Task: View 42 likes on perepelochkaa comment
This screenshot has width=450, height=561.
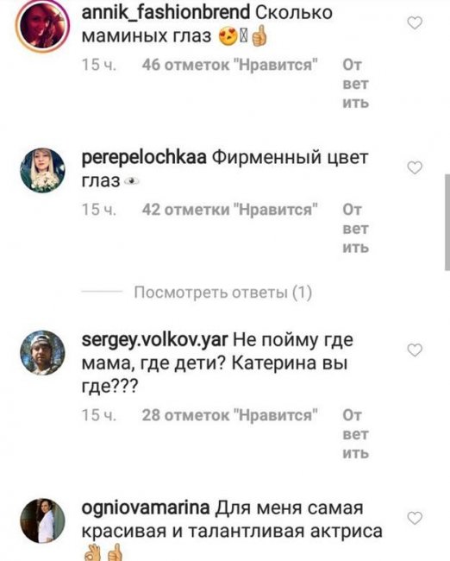Action: coord(230,210)
